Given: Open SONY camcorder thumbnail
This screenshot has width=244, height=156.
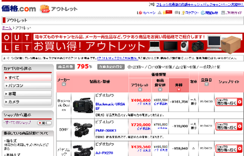Looking at the screenshot, I should point(83,130).
